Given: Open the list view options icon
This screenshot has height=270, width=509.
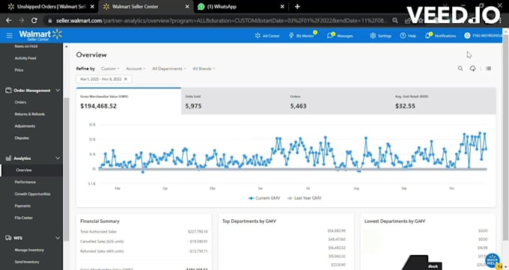Looking at the screenshot, I should point(489,69).
